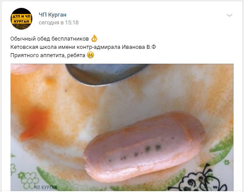Click the green leaf pattern on plate's right
244x192 pixels.
point(222,145)
